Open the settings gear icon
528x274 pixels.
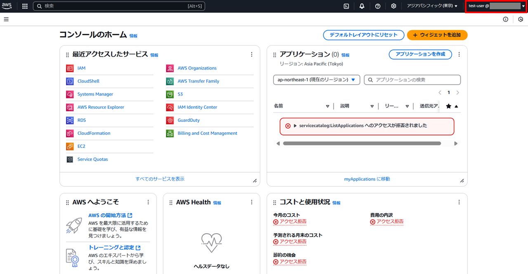pyautogui.click(x=394, y=6)
